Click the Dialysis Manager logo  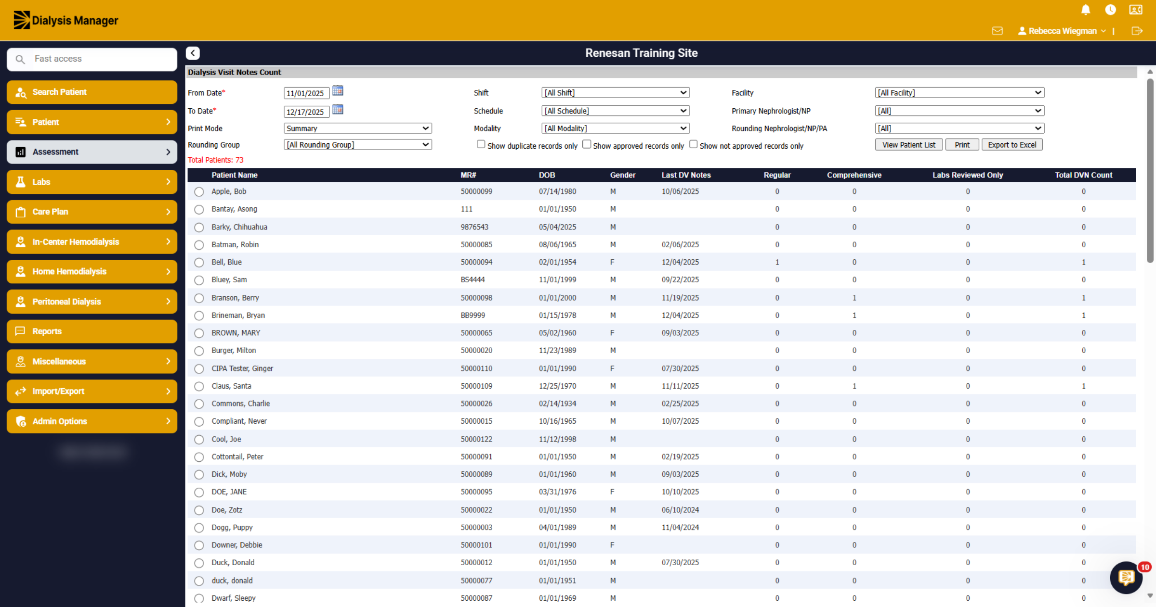pos(66,20)
